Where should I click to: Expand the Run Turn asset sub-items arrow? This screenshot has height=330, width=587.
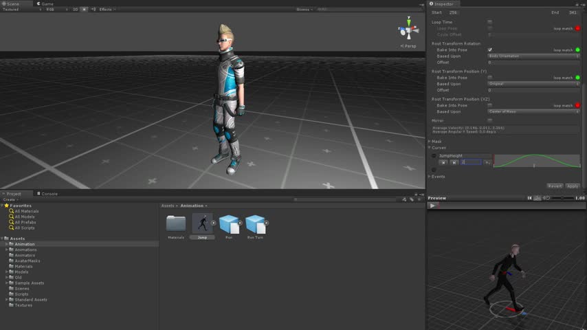[267, 223]
